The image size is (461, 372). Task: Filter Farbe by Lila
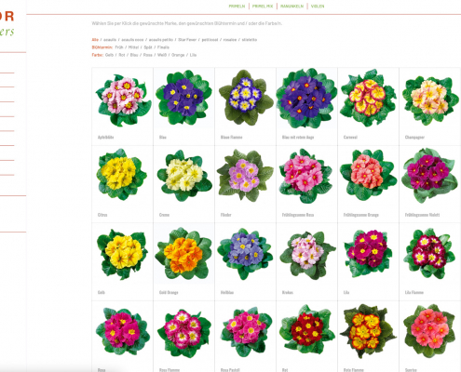point(193,55)
